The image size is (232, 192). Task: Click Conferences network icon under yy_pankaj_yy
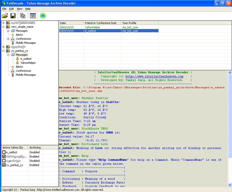pyautogui.click(x=13, y=71)
